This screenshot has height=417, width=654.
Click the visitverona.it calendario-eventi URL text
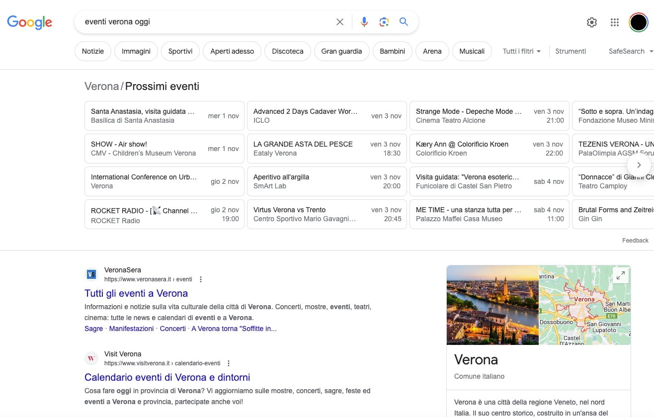162,363
